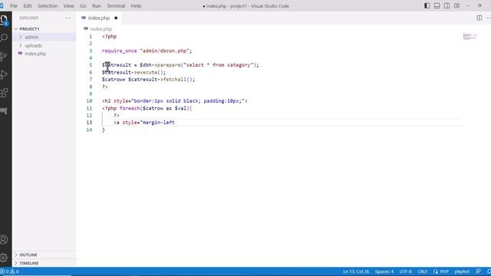
Task: Expand the TIMELINE section
Action: [x=29, y=263]
